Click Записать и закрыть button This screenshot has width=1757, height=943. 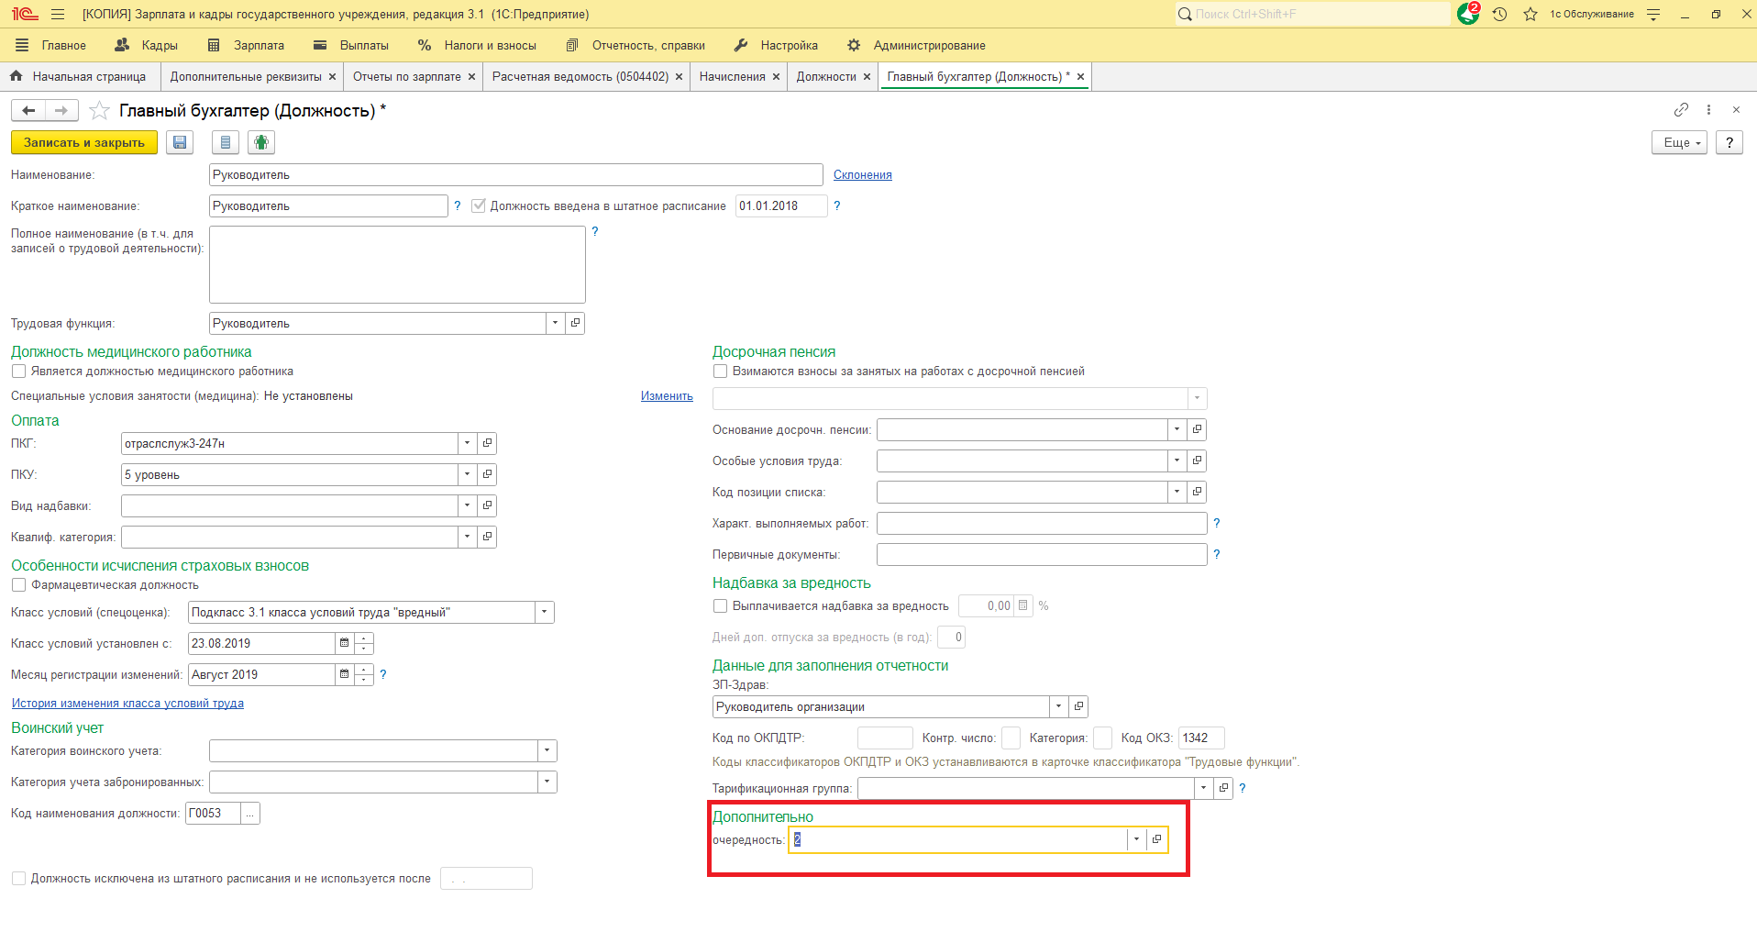tap(84, 142)
